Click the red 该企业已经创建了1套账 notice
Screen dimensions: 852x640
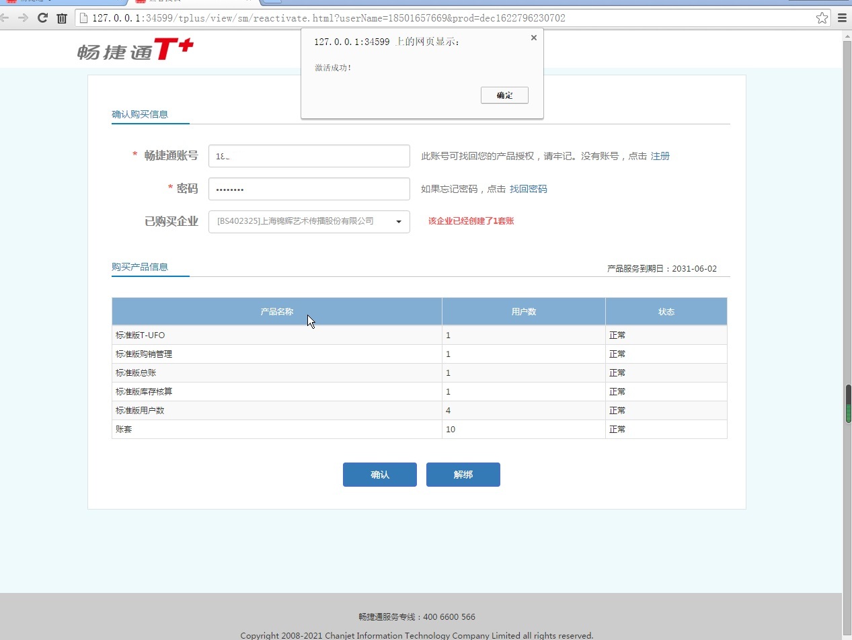[x=471, y=221]
